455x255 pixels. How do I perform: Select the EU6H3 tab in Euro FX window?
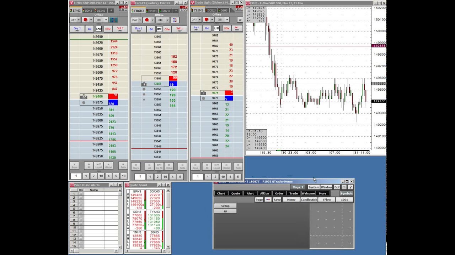click(138, 11)
